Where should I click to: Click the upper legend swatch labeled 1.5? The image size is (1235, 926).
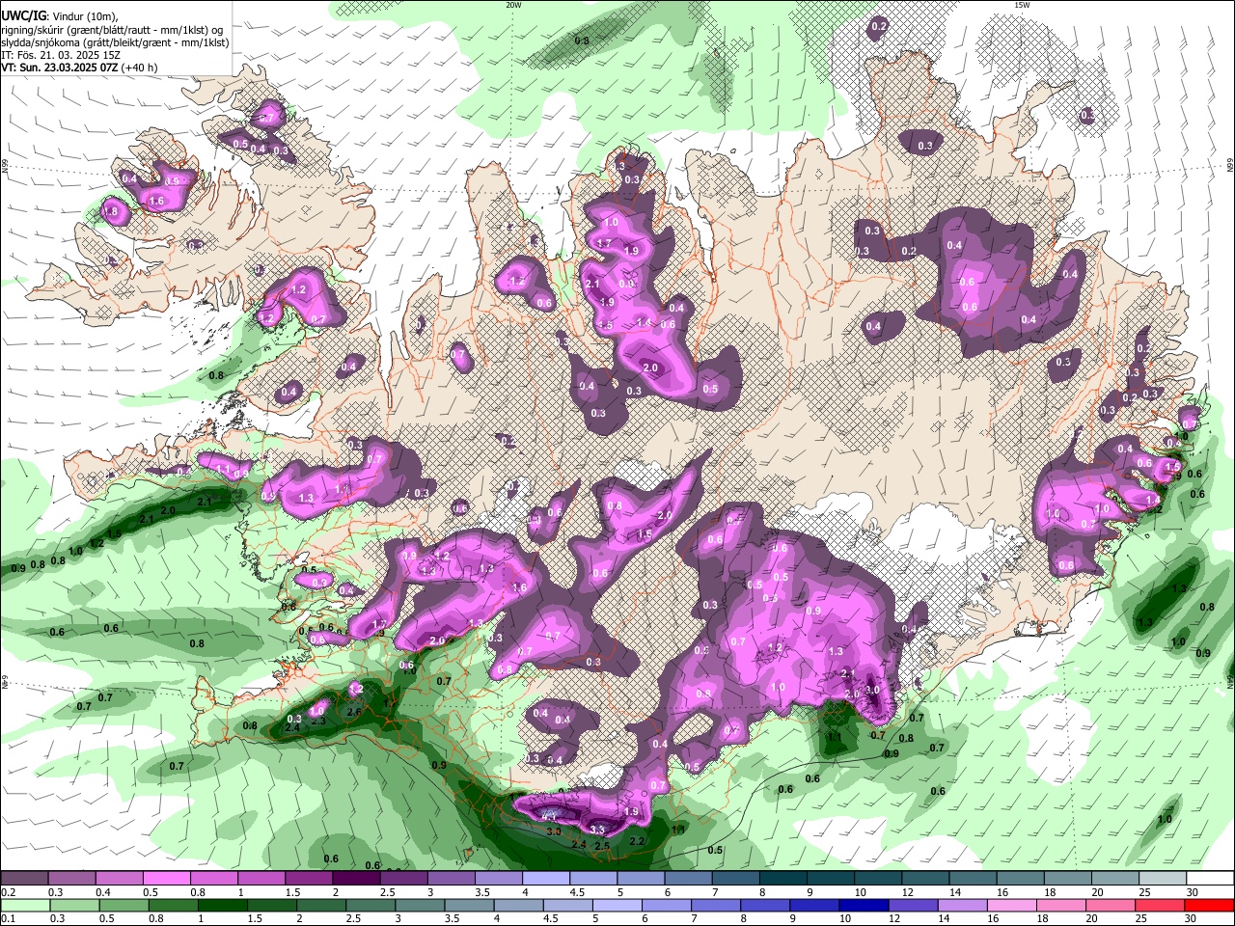pyautogui.click(x=309, y=878)
